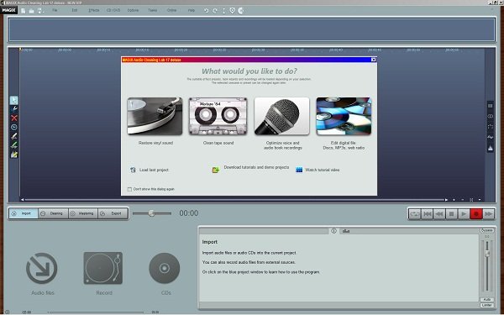Toggle loop playback button
Viewport: 504px width, 315px height.
coord(415,213)
